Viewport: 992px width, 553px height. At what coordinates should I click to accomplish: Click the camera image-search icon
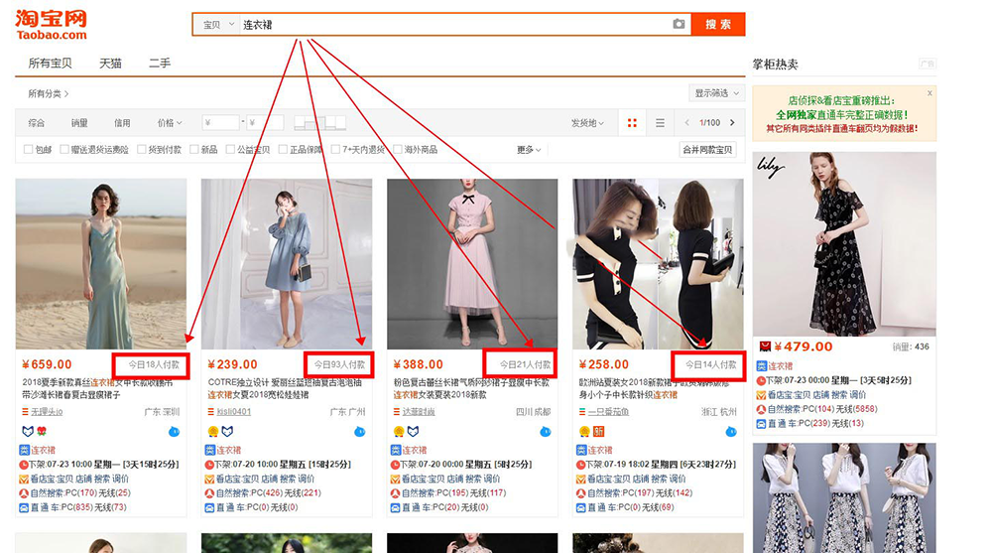pyautogui.click(x=679, y=24)
